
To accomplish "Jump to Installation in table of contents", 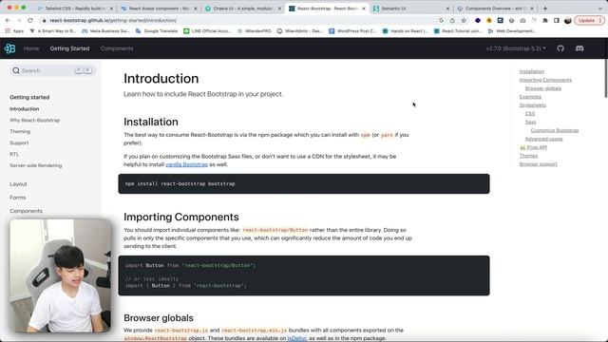I will (x=532, y=72).
